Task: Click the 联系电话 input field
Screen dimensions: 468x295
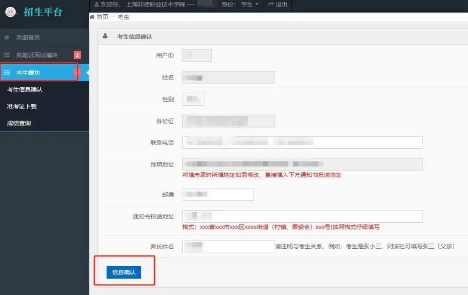Action: (302, 142)
